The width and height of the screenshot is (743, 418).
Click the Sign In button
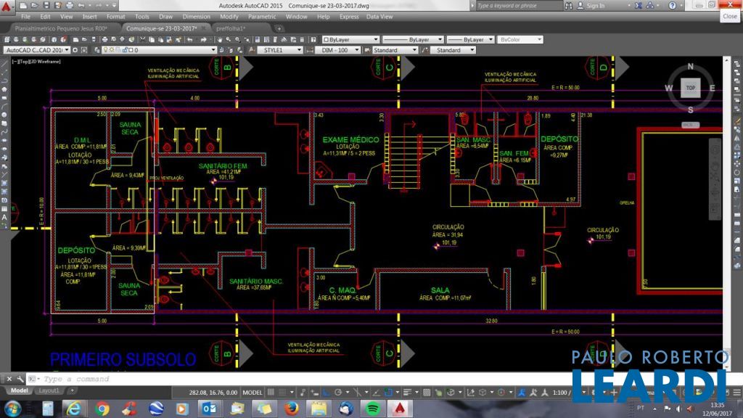(x=595, y=6)
